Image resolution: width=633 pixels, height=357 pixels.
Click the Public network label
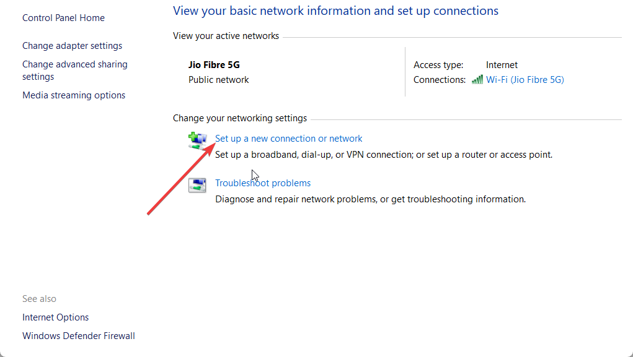coord(219,80)
